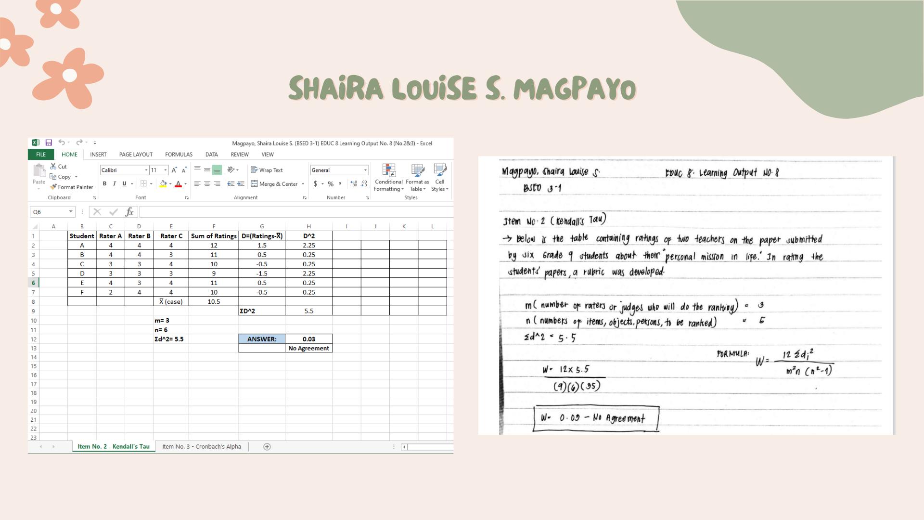The height and width of the screenshot is (520, 924).
Task: Click the Cut scissors icon
Action: click(53, 166)
